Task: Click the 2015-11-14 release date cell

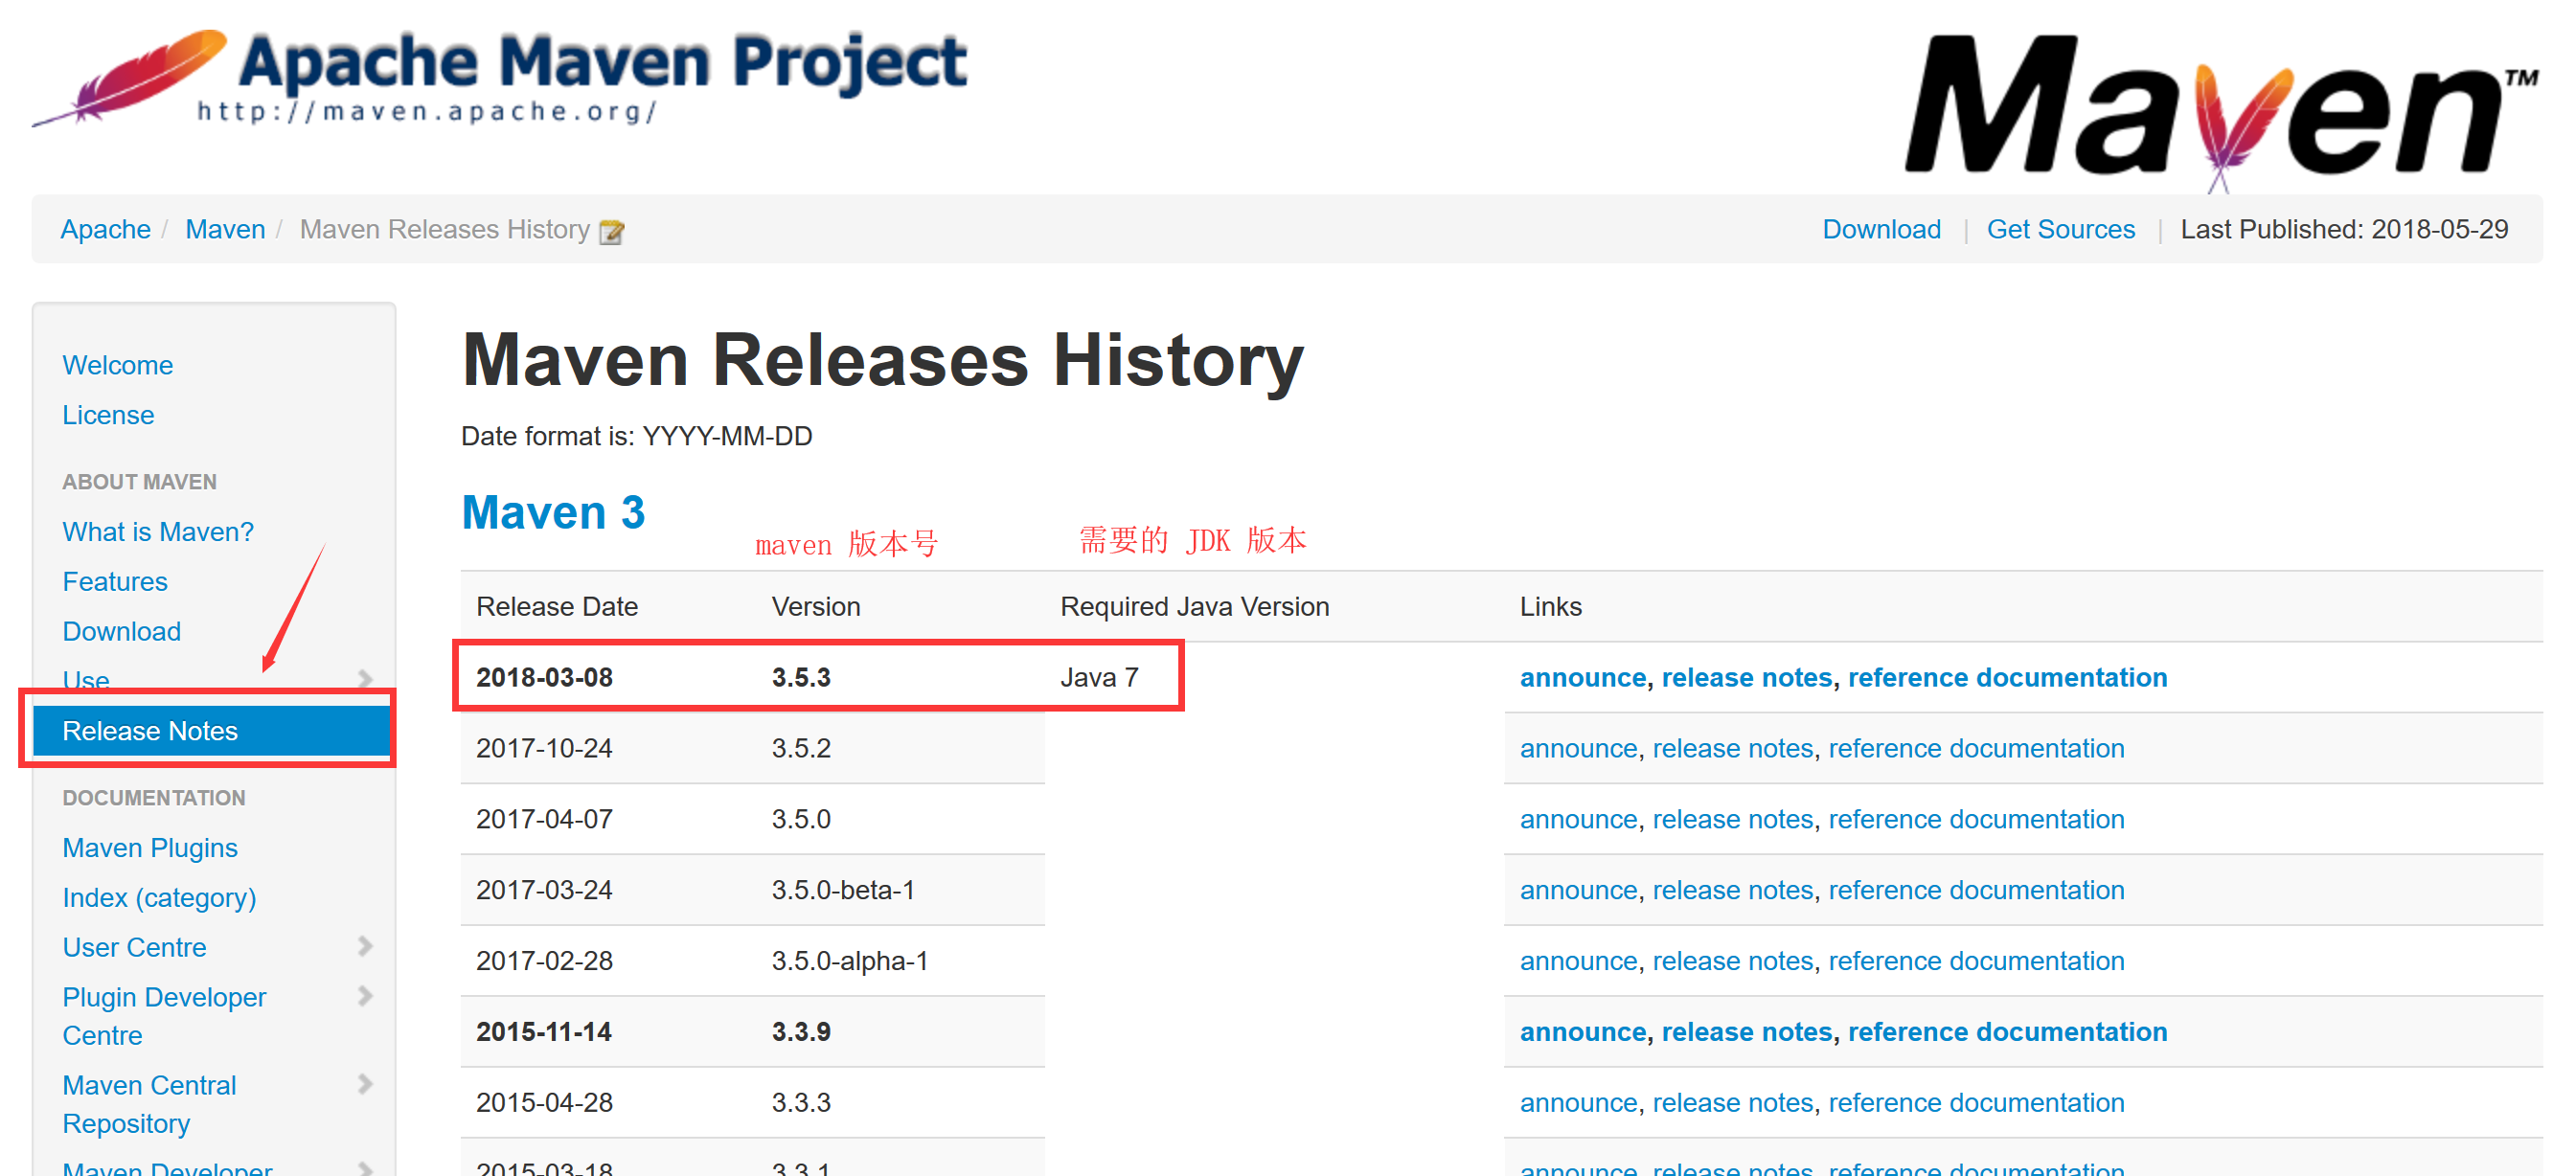Action: tap(544, 1031)
